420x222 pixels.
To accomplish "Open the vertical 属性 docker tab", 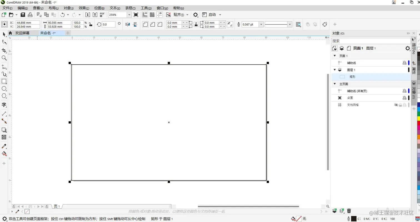I will pyautogui.click(x=414, y=67).
